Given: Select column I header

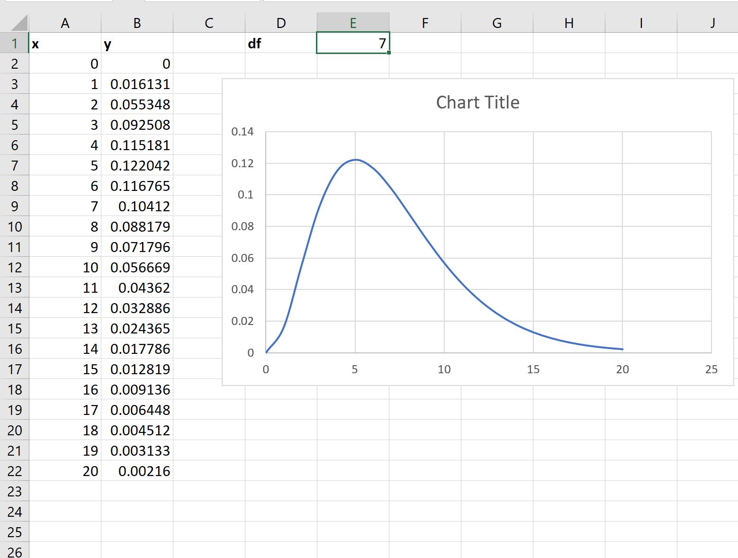Looking at the screenshot, I should (x=641, y=23).
